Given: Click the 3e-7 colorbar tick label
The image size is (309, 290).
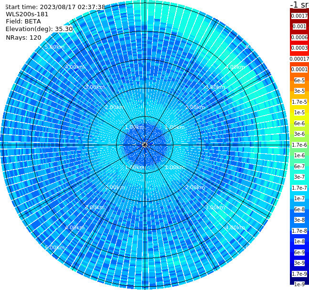Looking at the screenshot, I should click(299, 177).
